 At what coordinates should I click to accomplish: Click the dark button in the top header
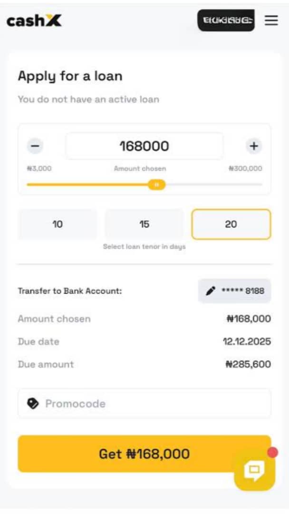226,20
